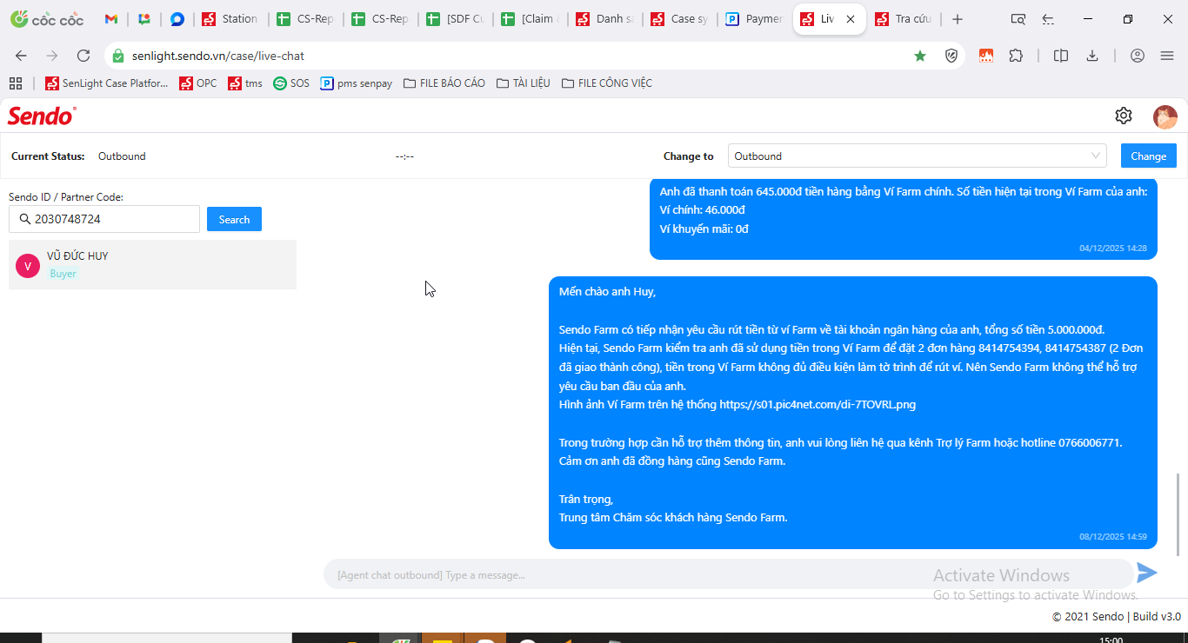The height and width of the screenshot is (643, 1188).
Task: Open the pms senpay bookmark
Action: [357, 83]
